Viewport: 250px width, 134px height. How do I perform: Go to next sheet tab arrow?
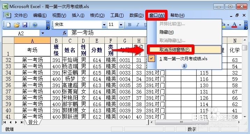point(16,122)
